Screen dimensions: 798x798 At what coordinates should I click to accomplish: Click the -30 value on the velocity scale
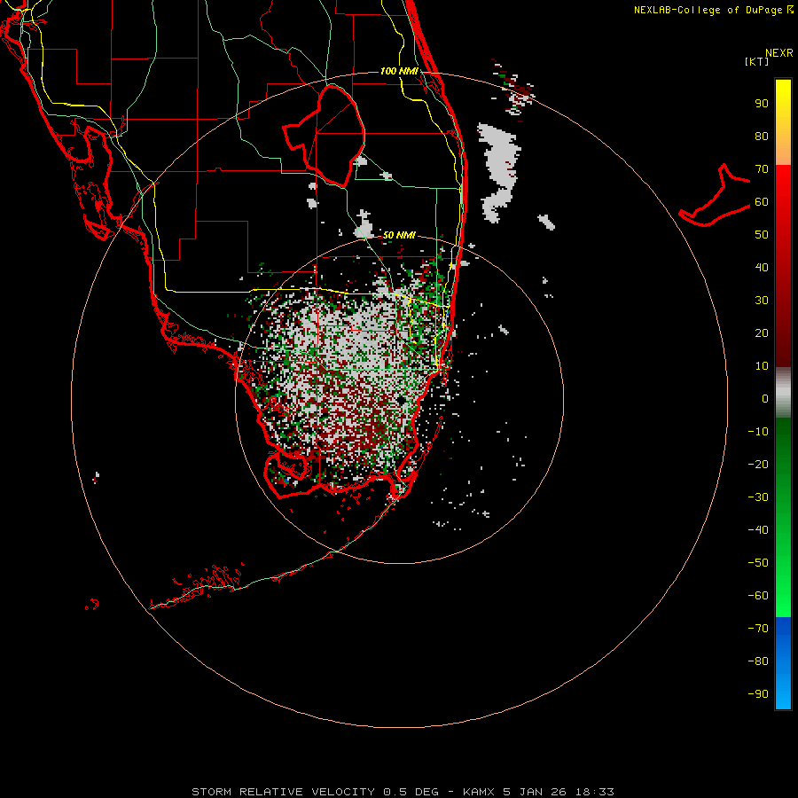click(x=758, y=497)
